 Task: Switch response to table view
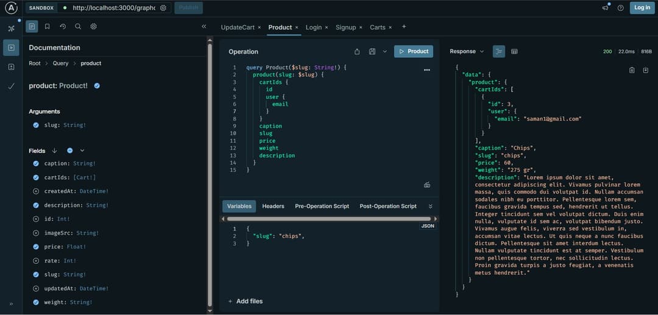pyautogui.click(x=514, y=52)
